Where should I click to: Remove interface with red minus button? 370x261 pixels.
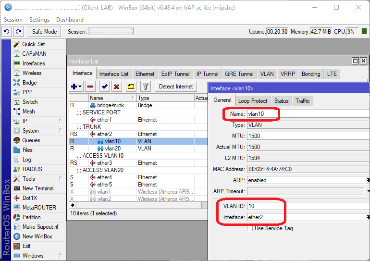point(90,87)
